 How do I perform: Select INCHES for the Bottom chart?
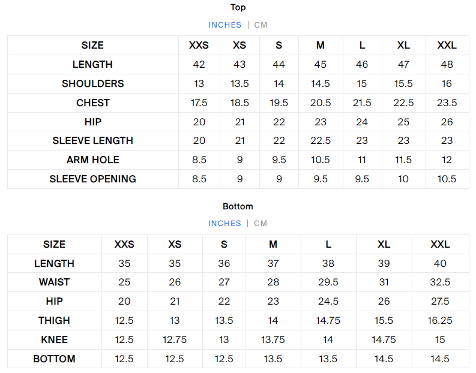(x=225, y=223)
